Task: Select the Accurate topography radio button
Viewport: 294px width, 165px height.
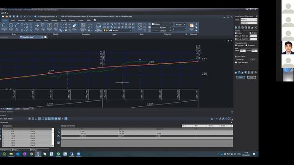Action: click(x=236, y=45)
